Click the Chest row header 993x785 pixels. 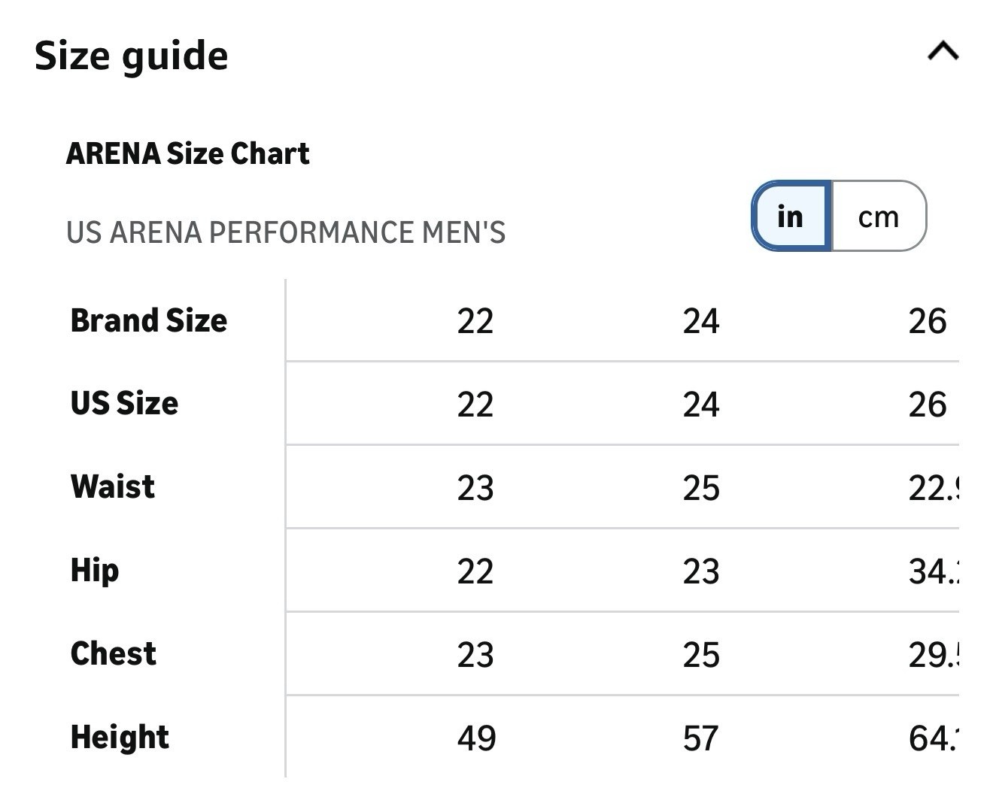[x=114, y=654]
